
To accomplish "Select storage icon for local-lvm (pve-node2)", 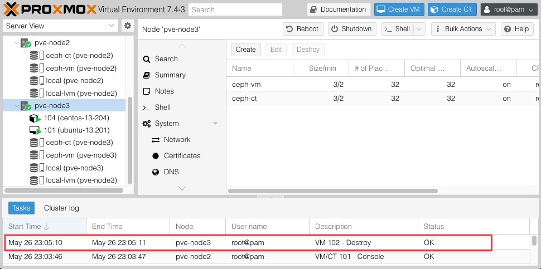I will pos(33,94).
